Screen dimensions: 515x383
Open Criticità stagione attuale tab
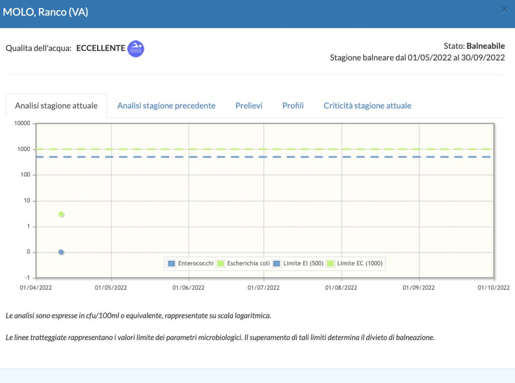[x=367, y=106]
